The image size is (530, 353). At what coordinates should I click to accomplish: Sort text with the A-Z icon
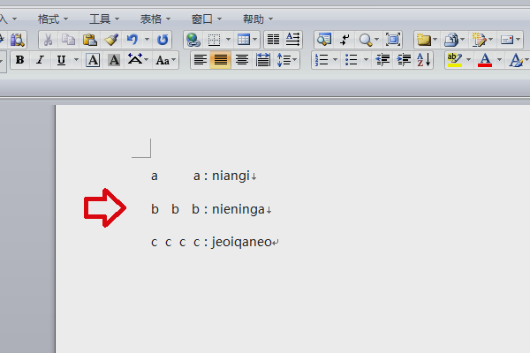(423, 60)
